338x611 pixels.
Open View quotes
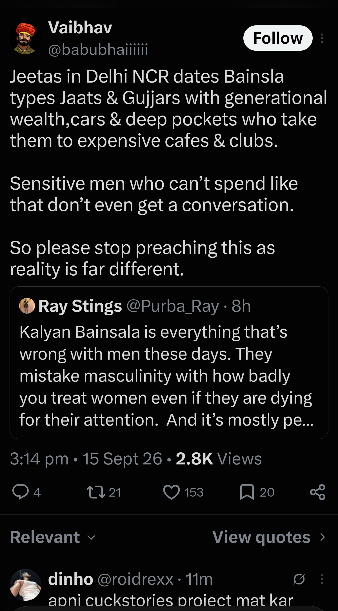(269, 537)
